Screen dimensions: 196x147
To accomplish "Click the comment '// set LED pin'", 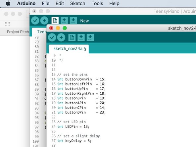I will coord(72,122).
